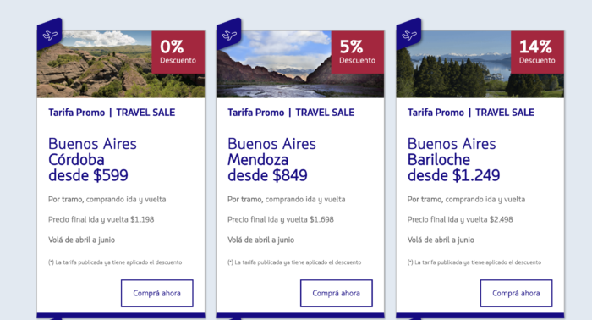Viewport: 592px width, 320px height.
Task: Click the Buenos Aires Bariloche desde $1.249 title
Action: tap(453, 159)
